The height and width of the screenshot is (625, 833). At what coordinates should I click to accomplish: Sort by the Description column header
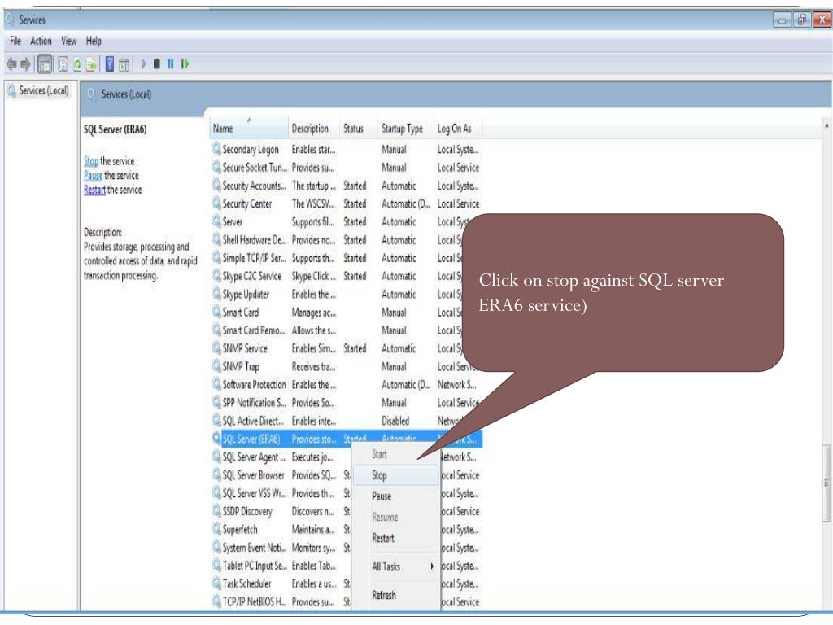click(313, 129)
